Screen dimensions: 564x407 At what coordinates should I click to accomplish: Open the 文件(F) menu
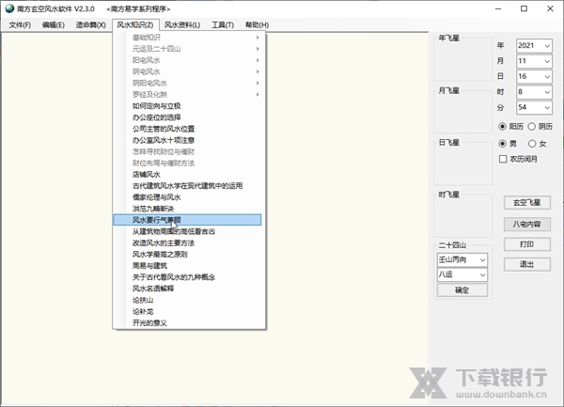point(20,24)
